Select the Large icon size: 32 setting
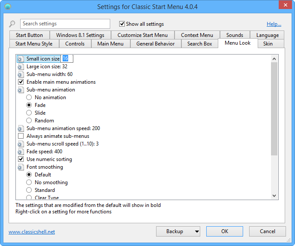The image size is (295, 246). tap(47, 67)
